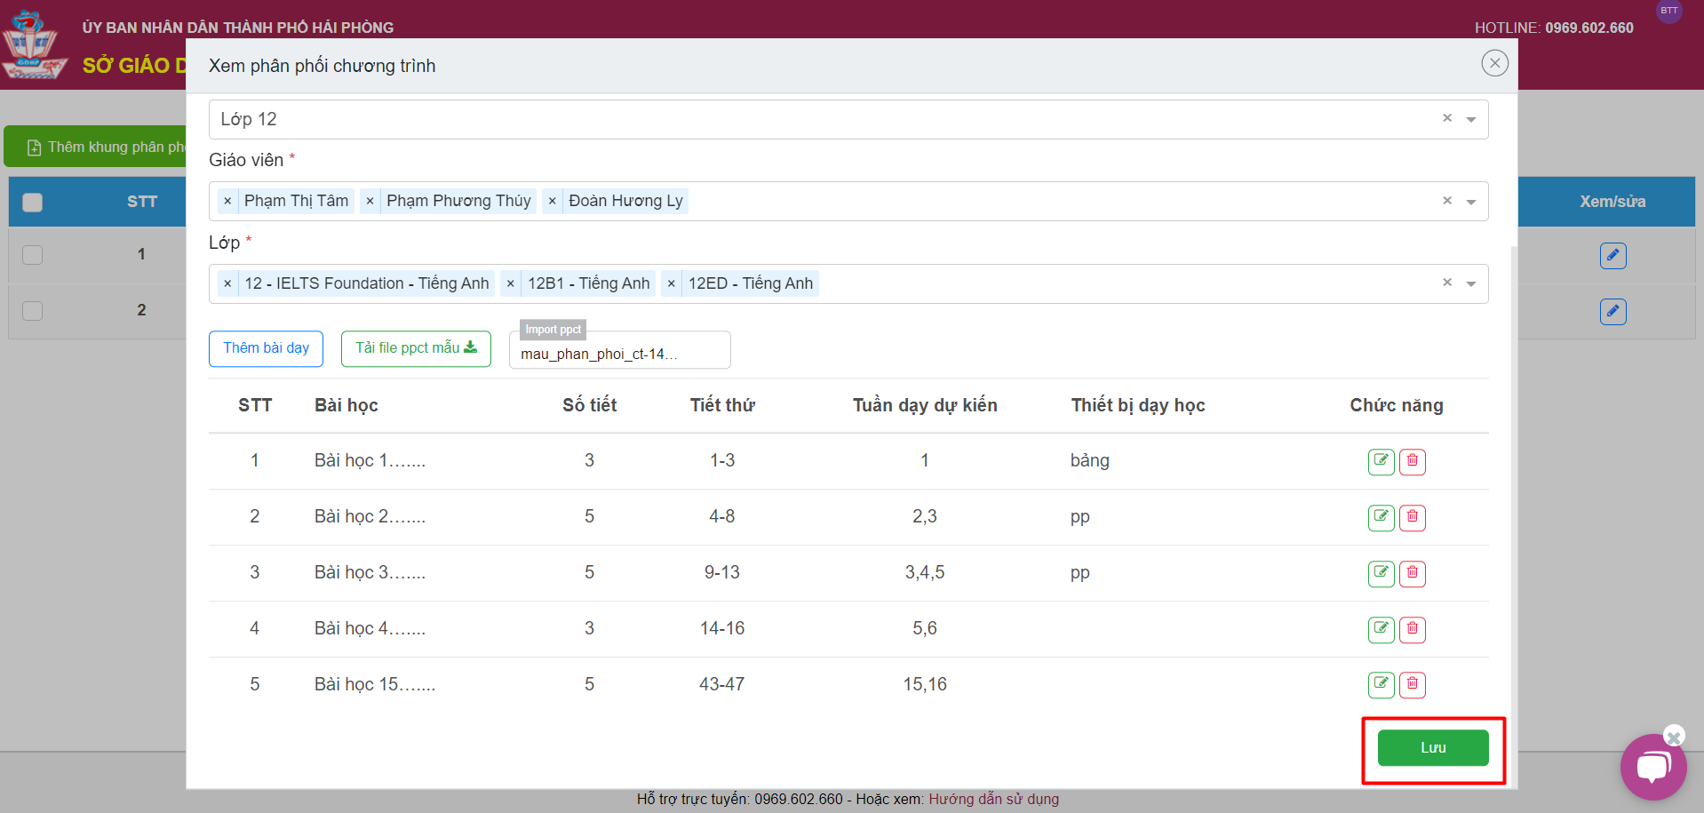
Task: Delete lesson row Bài học 4
Action: click(1412, 629)
